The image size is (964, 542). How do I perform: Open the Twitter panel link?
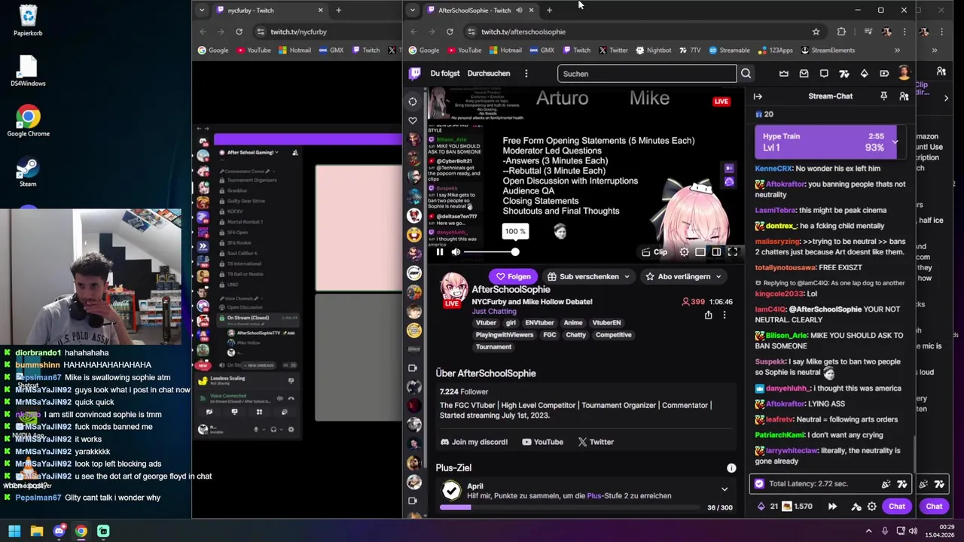tap(596, 442)
